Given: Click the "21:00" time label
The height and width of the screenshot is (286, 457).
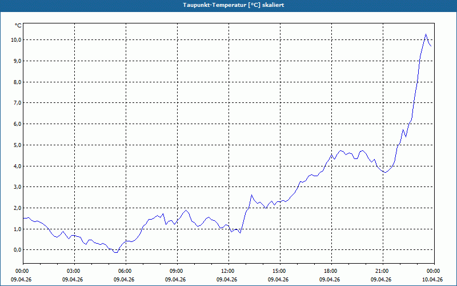Looking at the screenshot, I should (382, 271).
